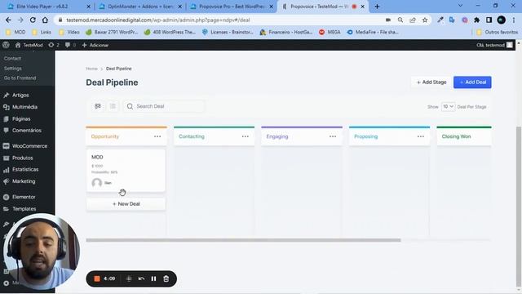Open MEGA bookmark
Viewport: 522px width, 294px height.
coord(330,32)
